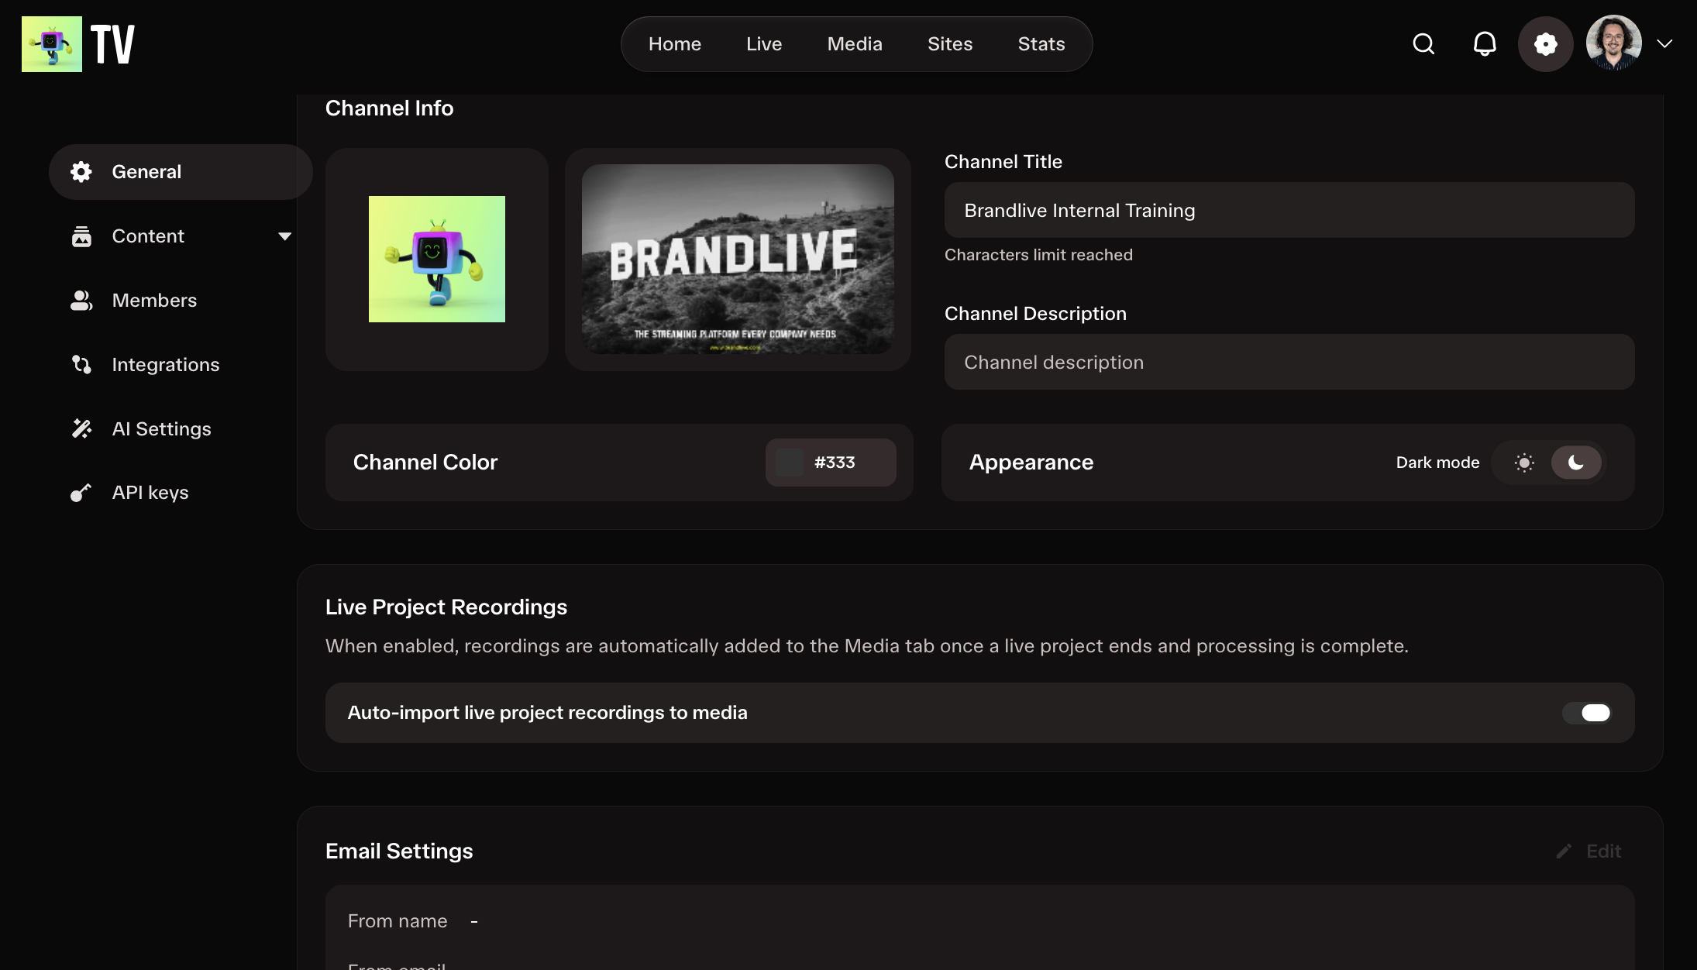Select General in the settings sidebar

coord(181,172)
